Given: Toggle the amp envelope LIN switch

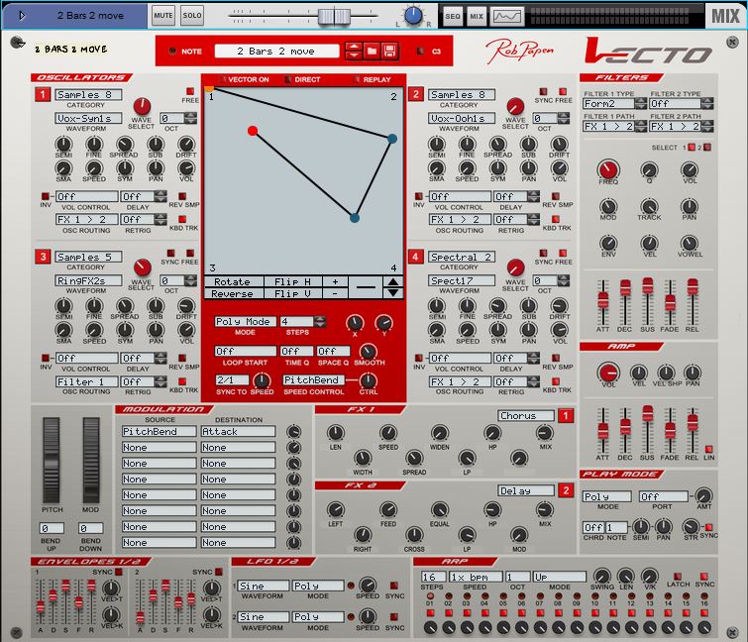Looking at the screenshot, I should point(709,449).
